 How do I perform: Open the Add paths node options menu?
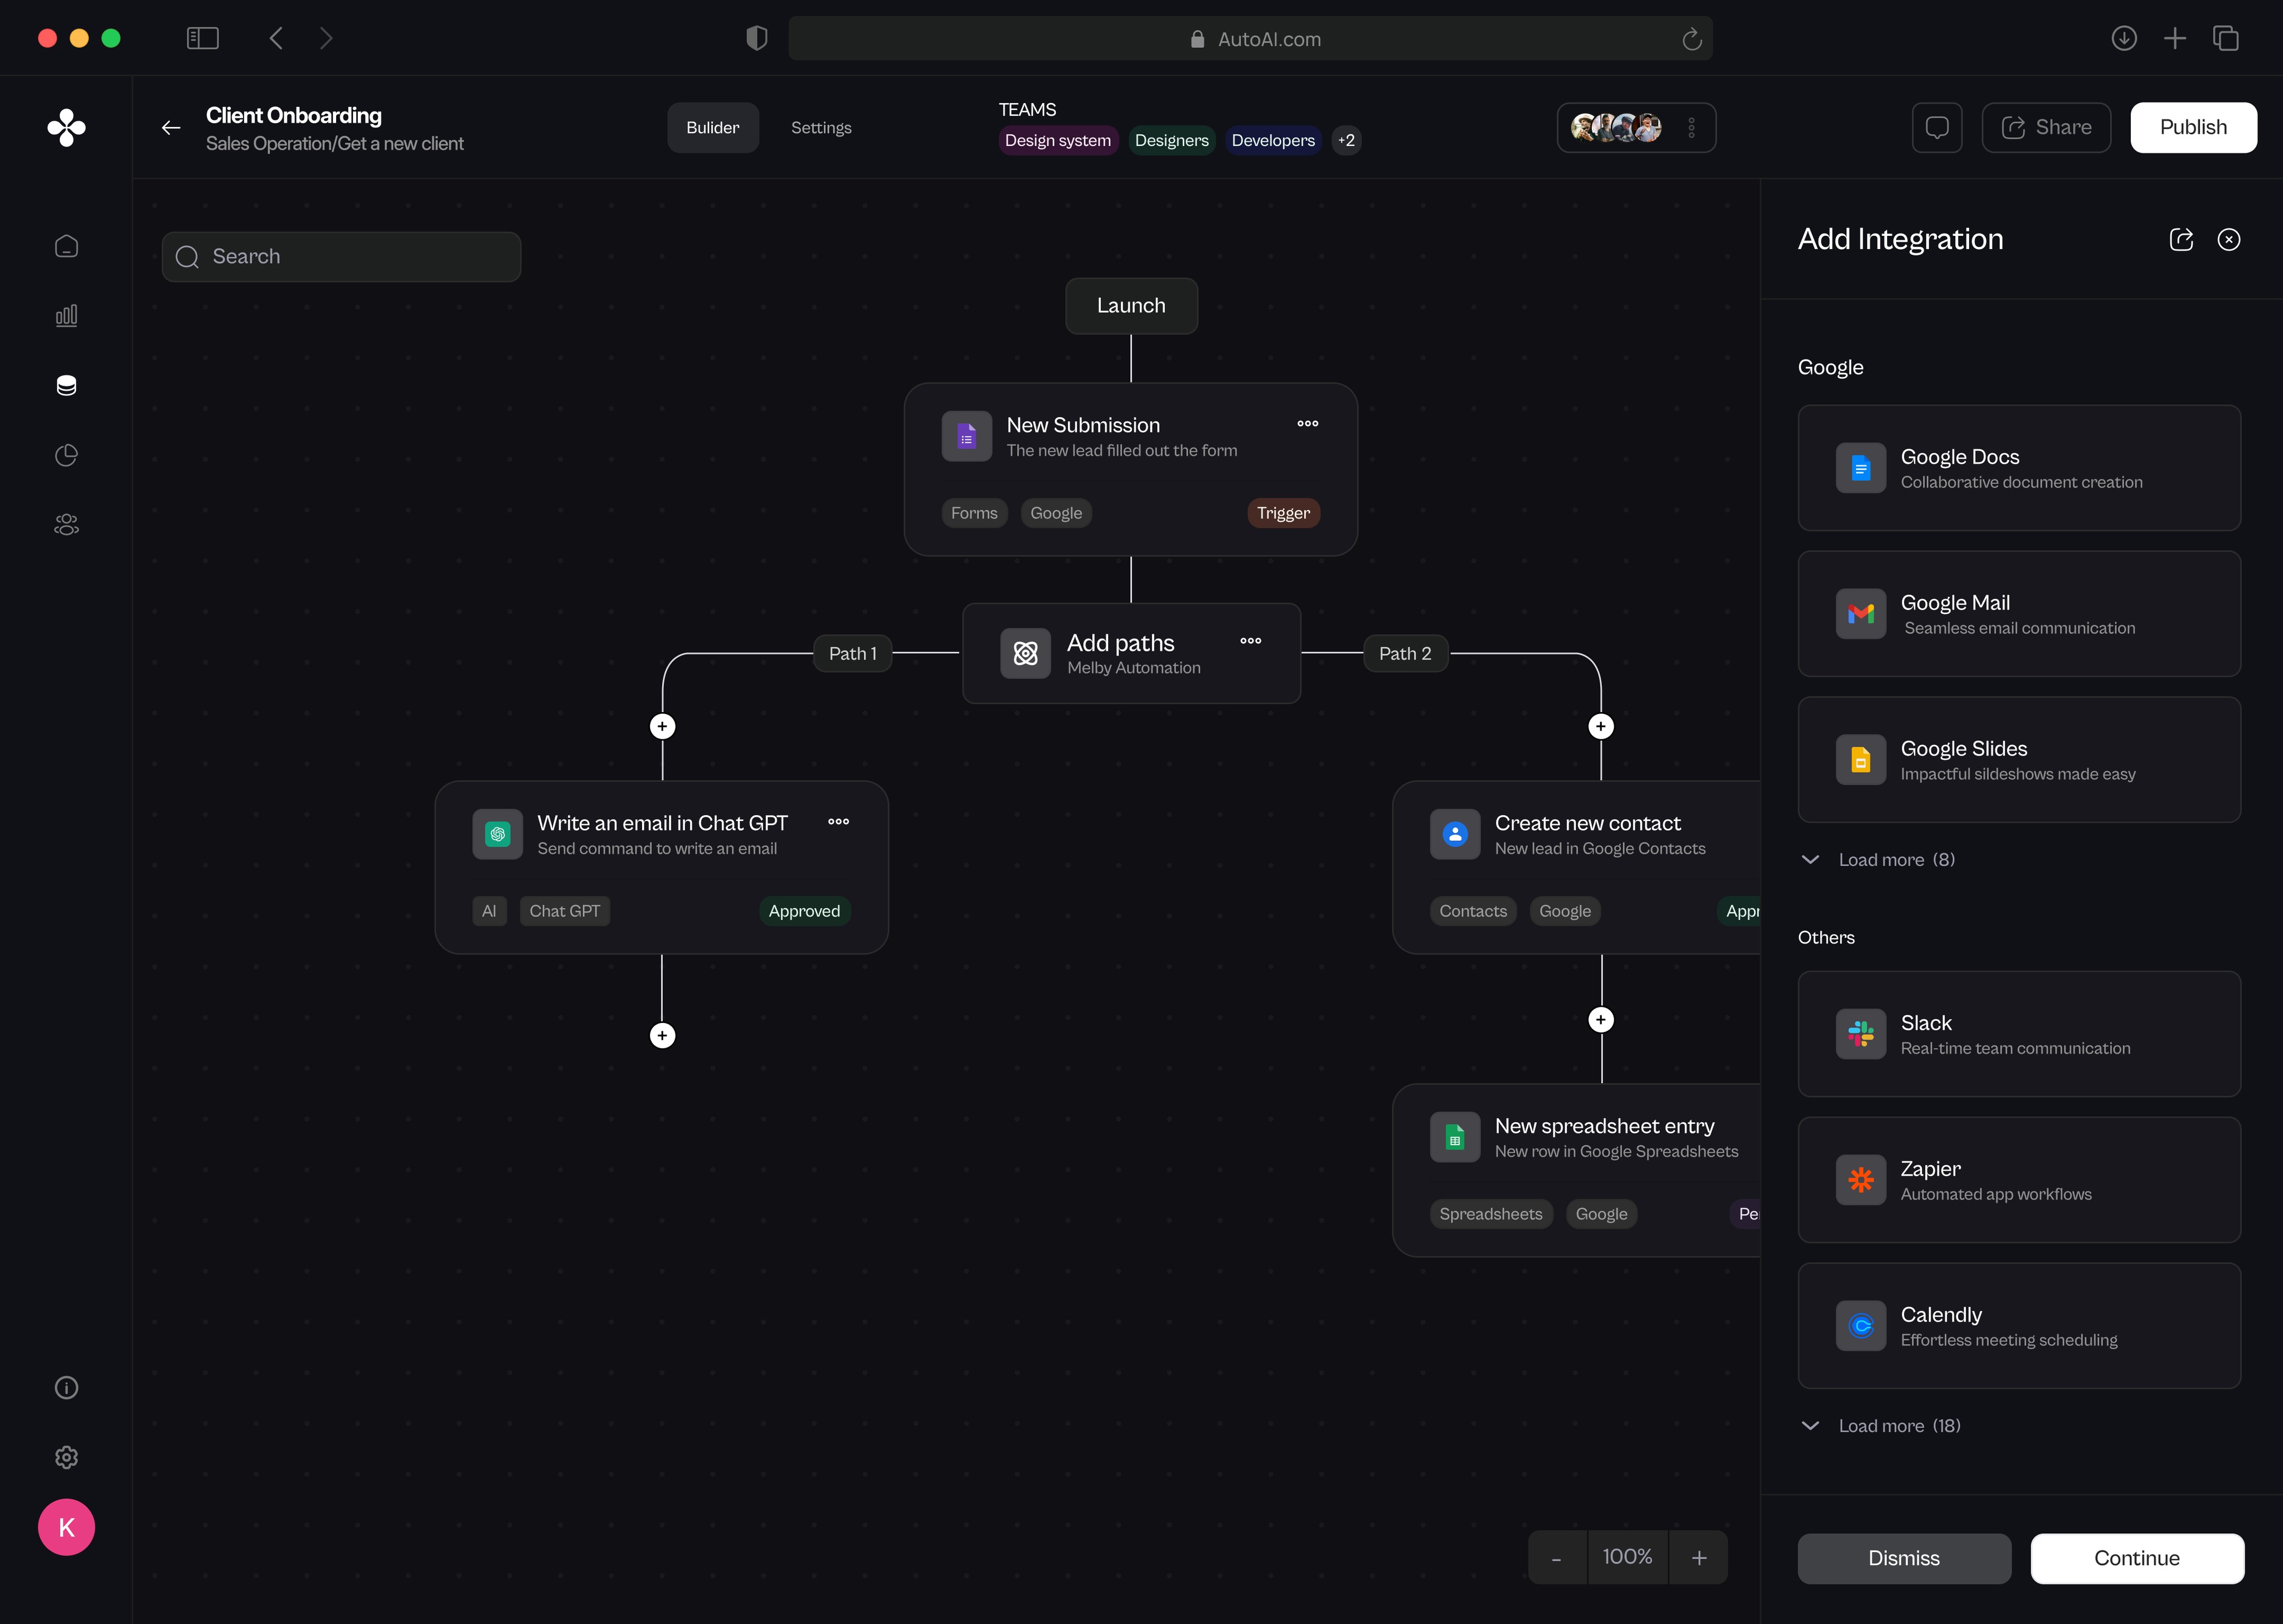1250,641
